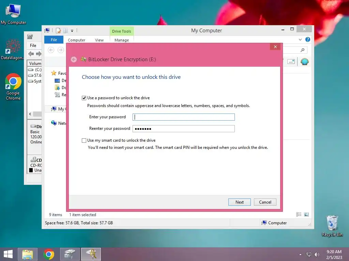Select Desktop item in navigation pane
The width and height of the screenshot is (349, 261).
(x=61, y=80)
